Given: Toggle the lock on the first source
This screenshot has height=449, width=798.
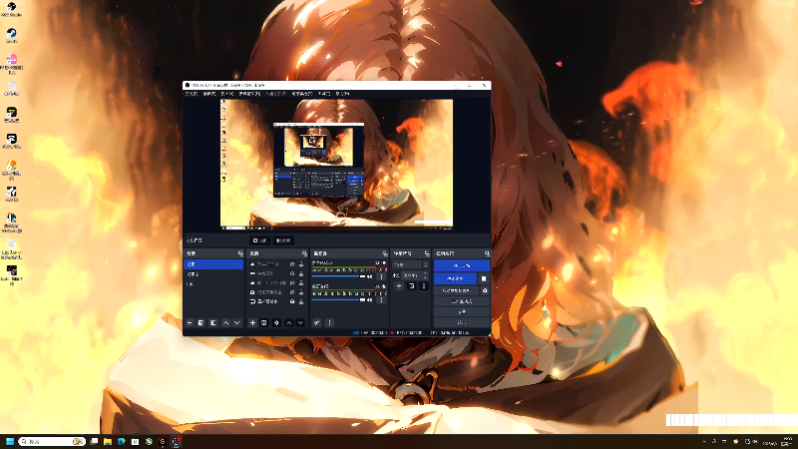Looking at the screenshot, I should tap(301, 264).
